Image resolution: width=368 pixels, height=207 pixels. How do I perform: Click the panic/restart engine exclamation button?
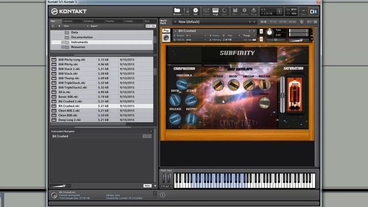(279, 11)
